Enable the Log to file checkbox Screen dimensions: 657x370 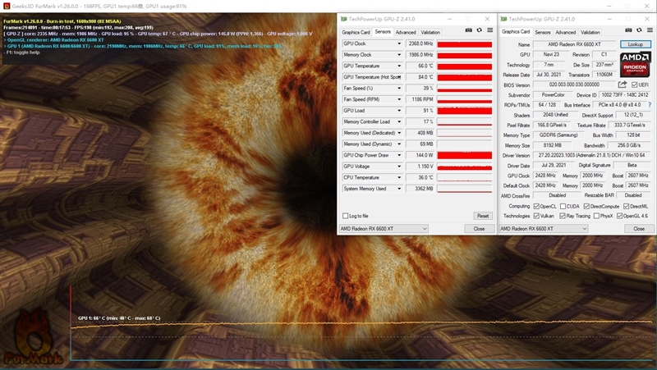pyautogui.click(x=345, y=216)
